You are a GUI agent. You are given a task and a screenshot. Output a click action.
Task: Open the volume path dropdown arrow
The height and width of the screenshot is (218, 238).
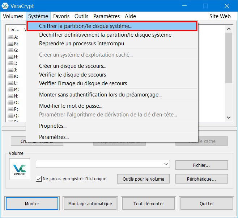pos(166,164)
